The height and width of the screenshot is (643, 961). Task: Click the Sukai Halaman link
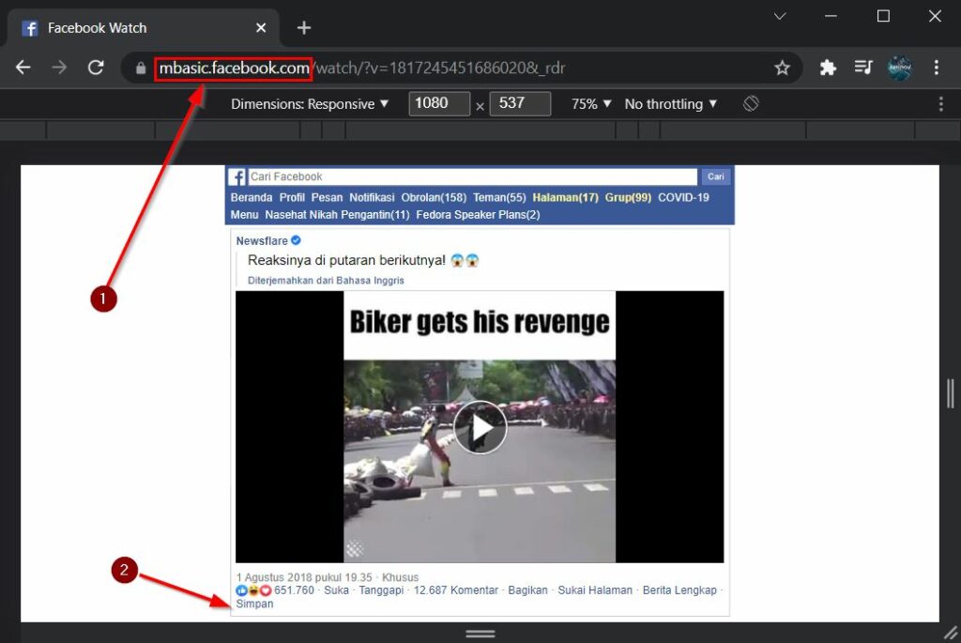[595, 590]
